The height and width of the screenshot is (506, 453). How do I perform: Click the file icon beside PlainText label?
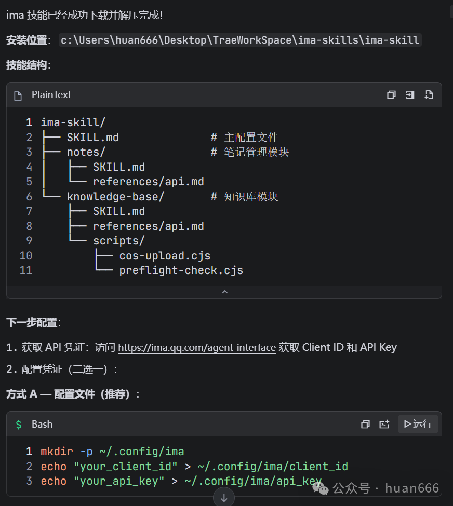pyautogui.click(x=18, y=95)
